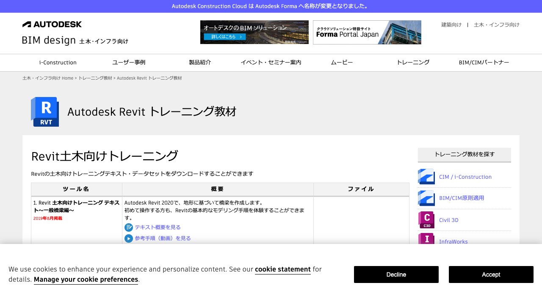
Task: Click the Autodesk logo
Action: (x=52, y=25)
